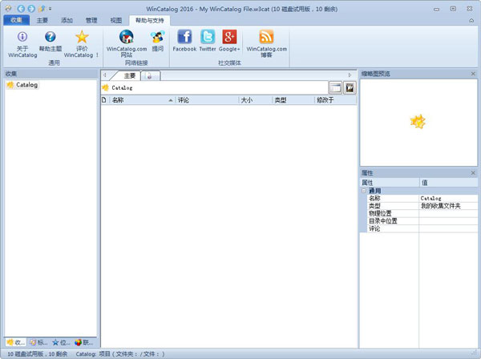Switch to 联... contacts bottom tab
Screen dimensions: 481x359
[x=84, y=342]
